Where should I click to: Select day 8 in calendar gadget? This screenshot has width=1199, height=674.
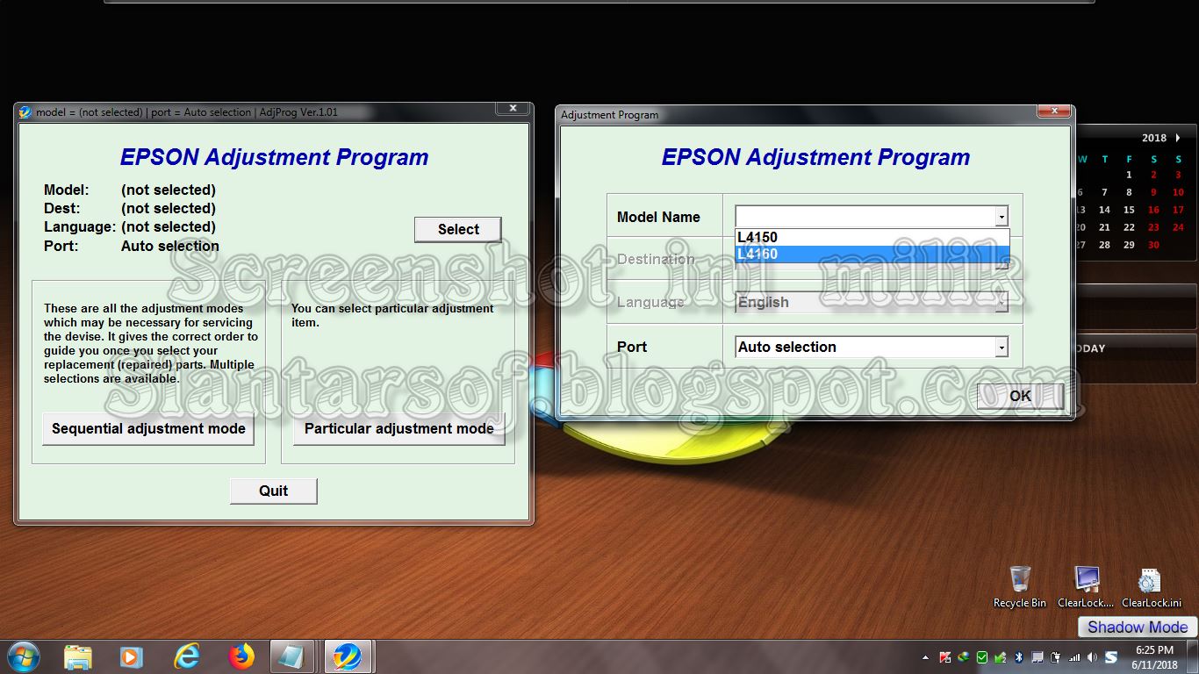coord(1129,192)
